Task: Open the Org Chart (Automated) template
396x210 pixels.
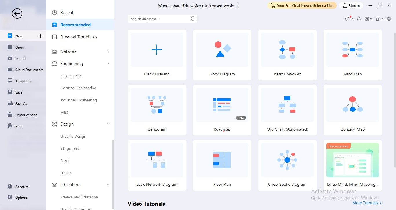Action: (287, 110)
